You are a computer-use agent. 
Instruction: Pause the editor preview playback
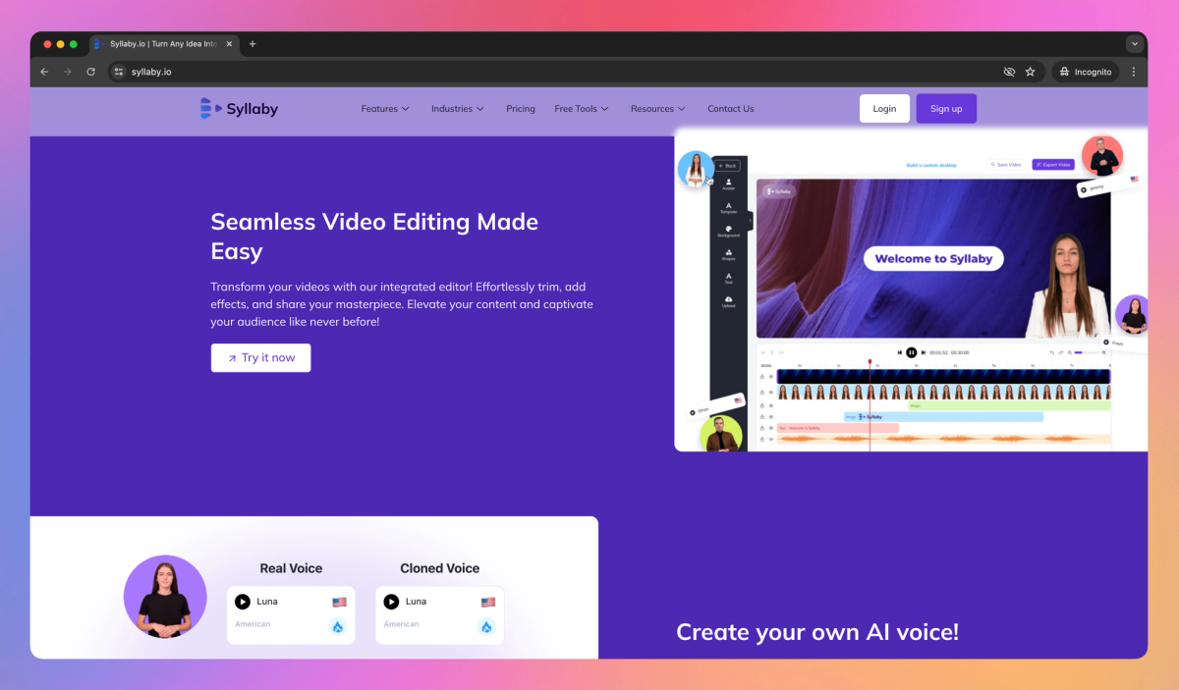point(912,352)
